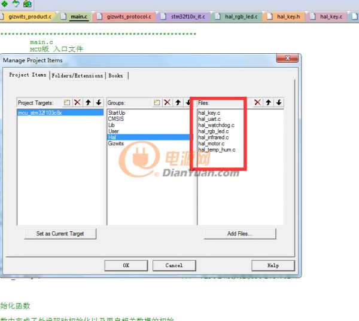Select the Hal group
The width and height of the screenshot is (359, 321).
tap(150, 137)
